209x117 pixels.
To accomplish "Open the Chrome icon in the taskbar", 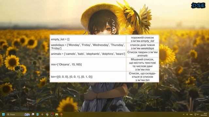I will (47, 114).
